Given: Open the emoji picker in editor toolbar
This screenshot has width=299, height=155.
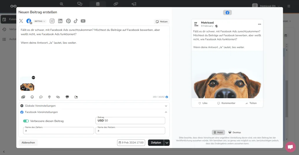Looking at the screenshot, I should click(32, 97).
